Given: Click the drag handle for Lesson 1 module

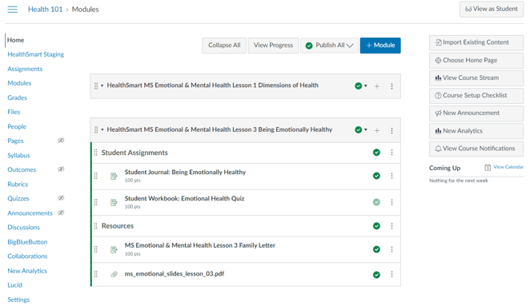Looking at the screenshot, I should (x=96, y=85).
